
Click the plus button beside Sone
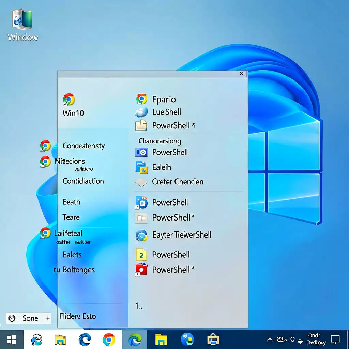(47, 319)
